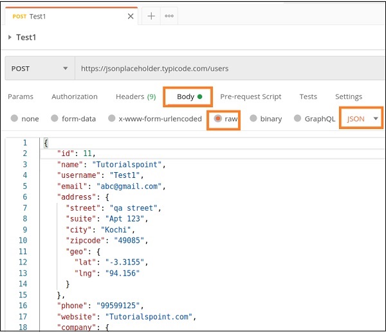The height and width of the screenshot is (332, 386).
Task: Open the Pre-request Script tab
Action: [x=251, y=97]
